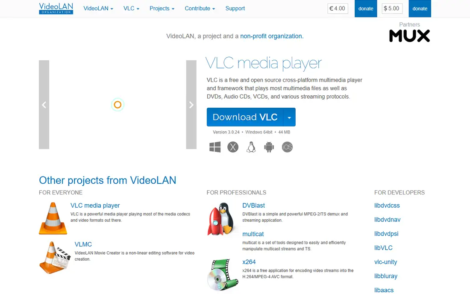Open the multicat project link
The image size is (470, 294).
coord(253,234)
